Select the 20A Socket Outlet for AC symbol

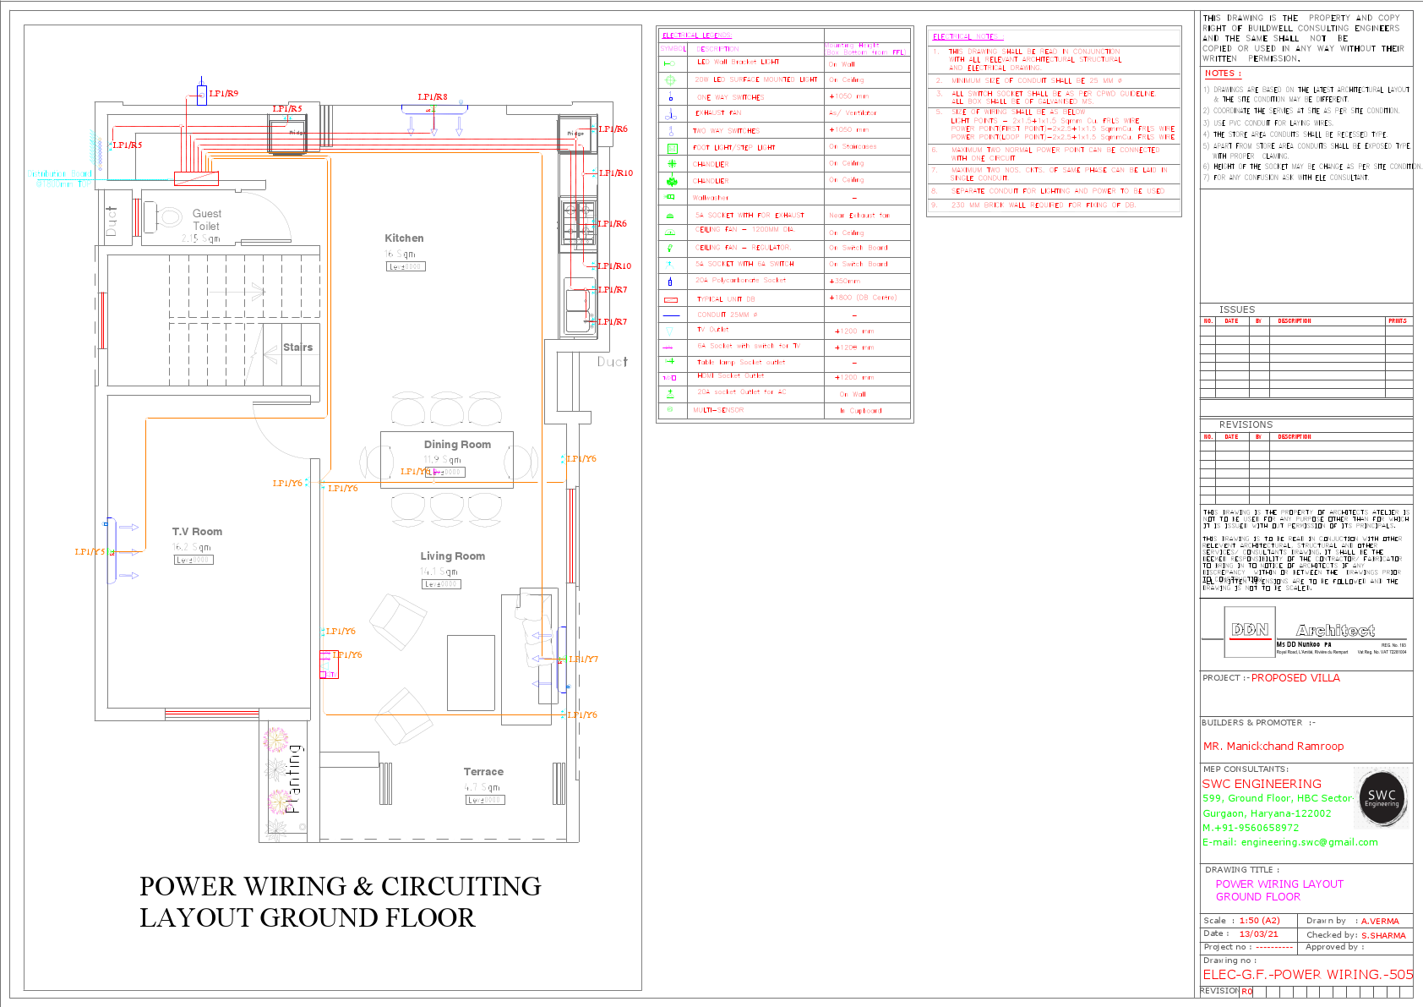coord(670,394)
